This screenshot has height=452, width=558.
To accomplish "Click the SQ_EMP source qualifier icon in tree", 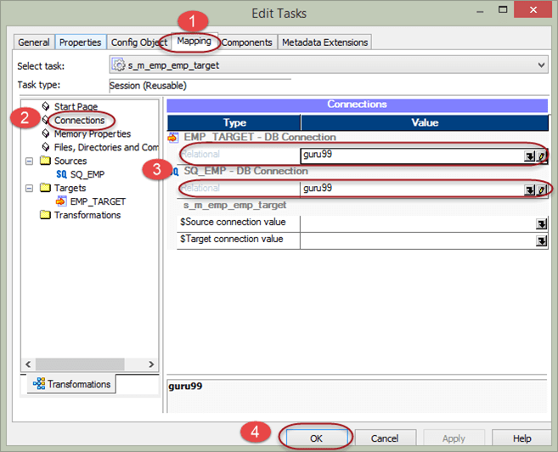I will (x=61, y=174).
